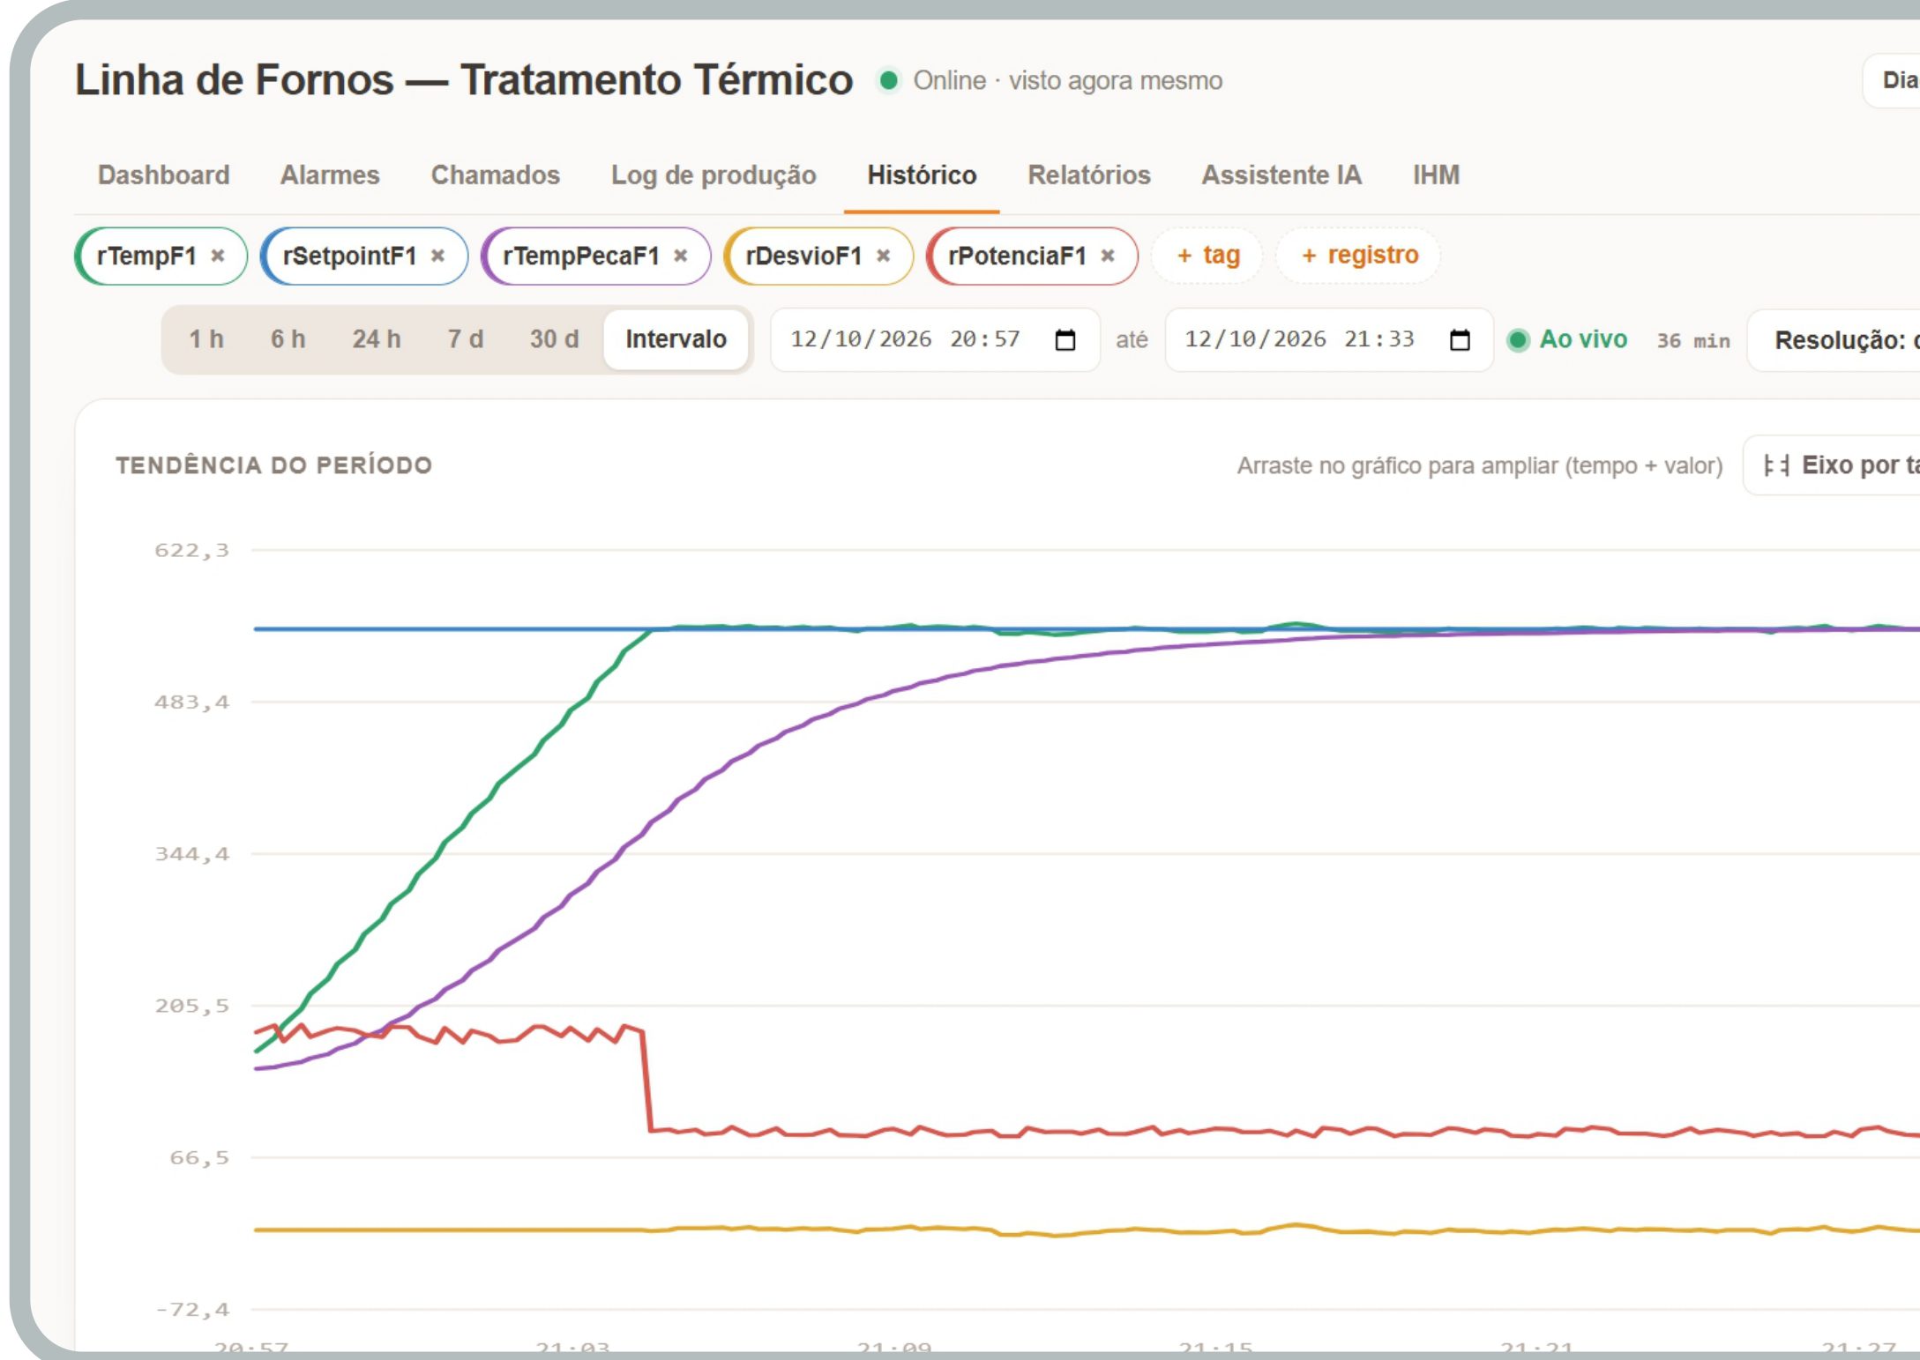Remove the rPotenciaF1 tag chip
Screen dimensions: 1920x1360
click(1108, 256)
